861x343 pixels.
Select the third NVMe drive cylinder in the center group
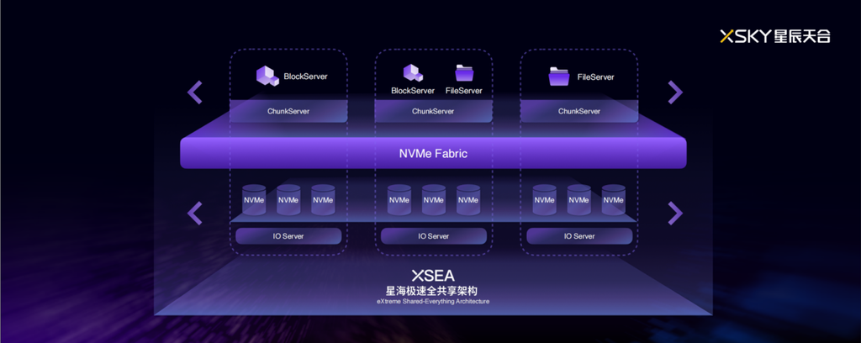coord(468,200)
